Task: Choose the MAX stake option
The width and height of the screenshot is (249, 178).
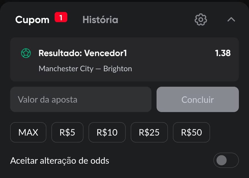Action: click(x=28, y=133)
